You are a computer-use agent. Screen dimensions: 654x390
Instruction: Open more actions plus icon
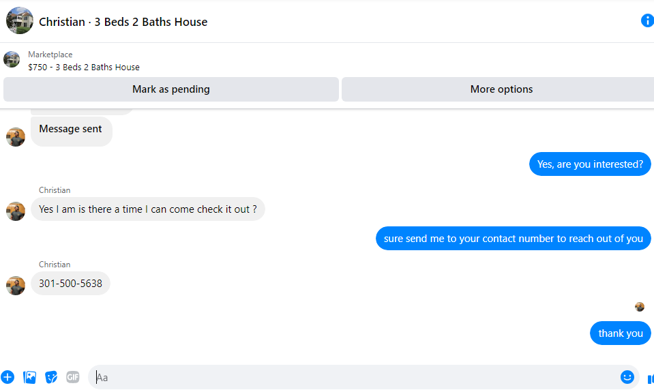[x=8, y=377]
